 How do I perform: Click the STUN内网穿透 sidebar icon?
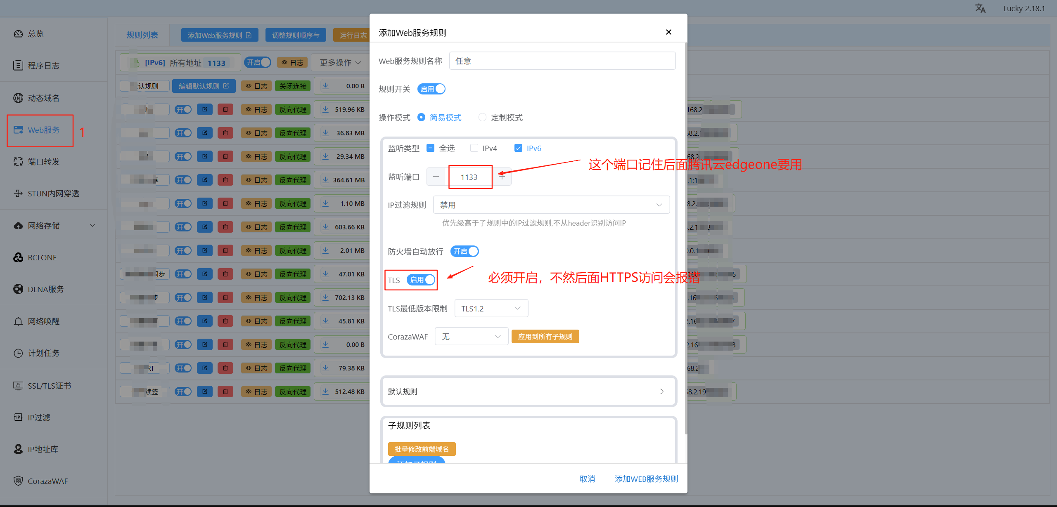click(18, 193)
